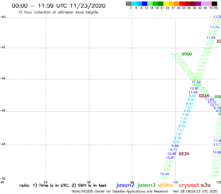Viewport: 221px width, 194px height.
Task: Click the s3a legend label
Action: 205,185
